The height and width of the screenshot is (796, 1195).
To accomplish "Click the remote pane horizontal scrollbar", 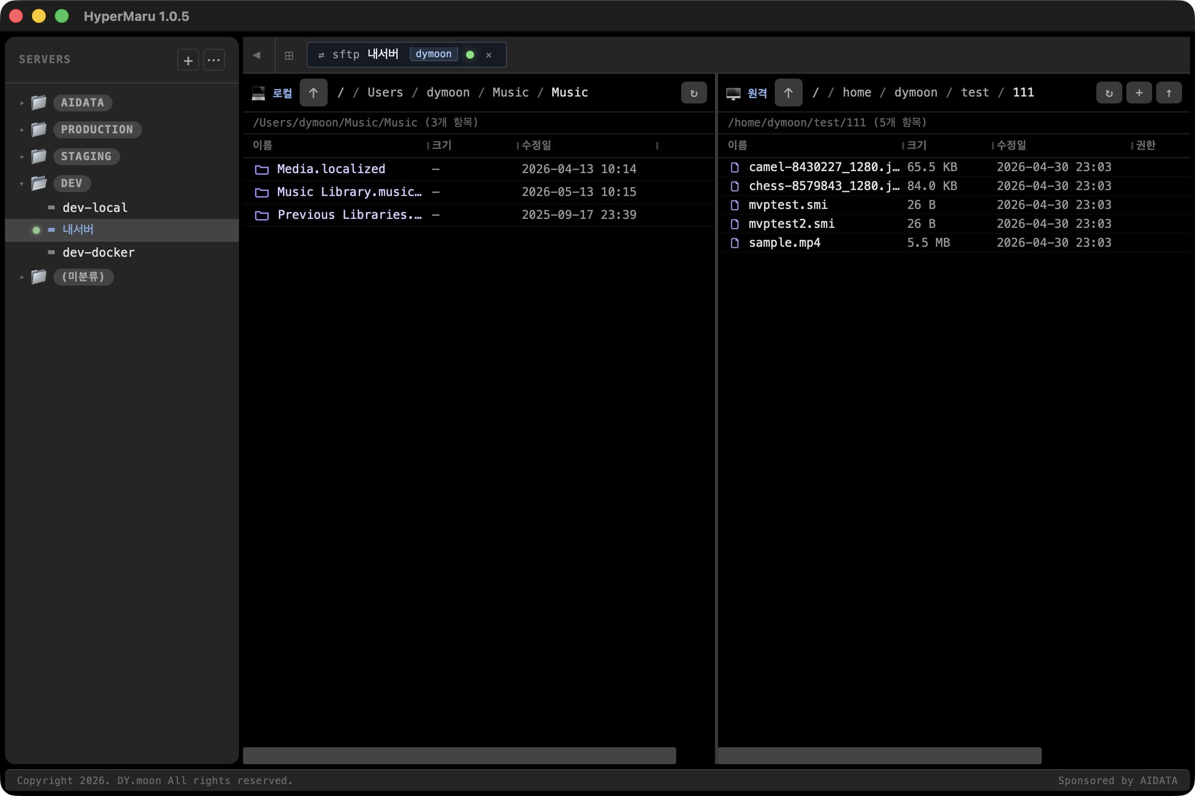I will [879, 755].
